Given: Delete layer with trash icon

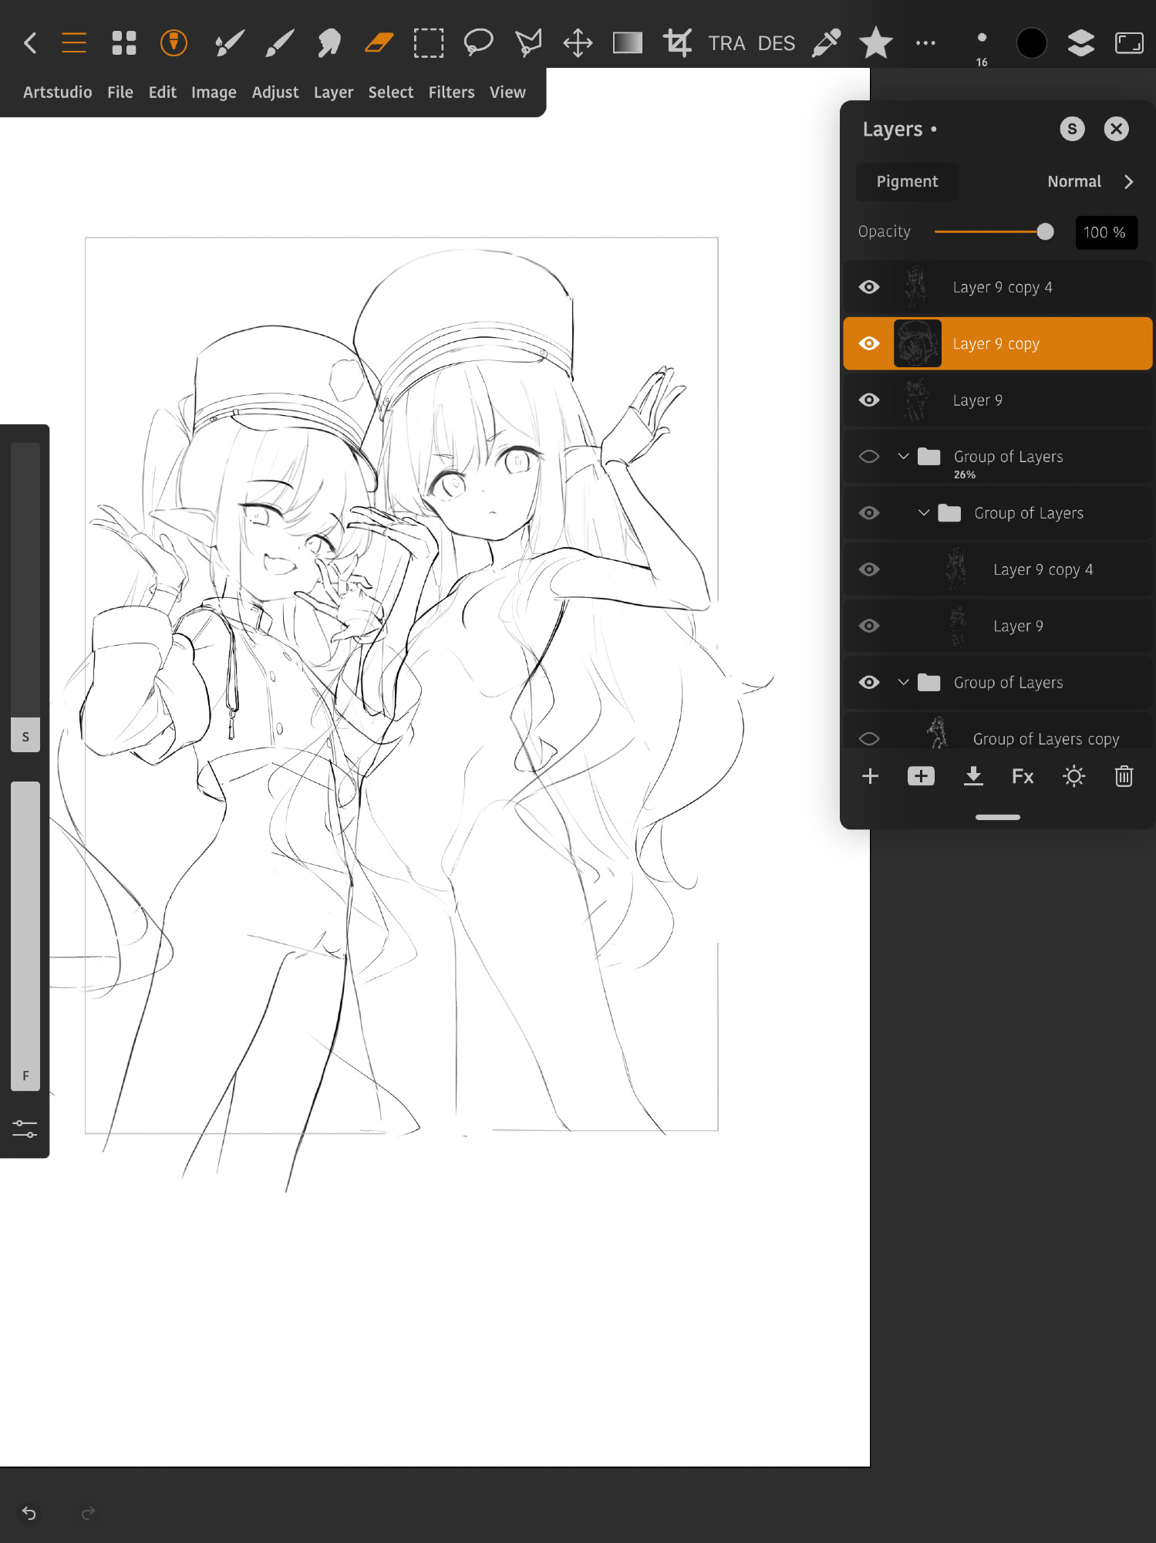Looking at the screenshot, I should click(1124, 776).
